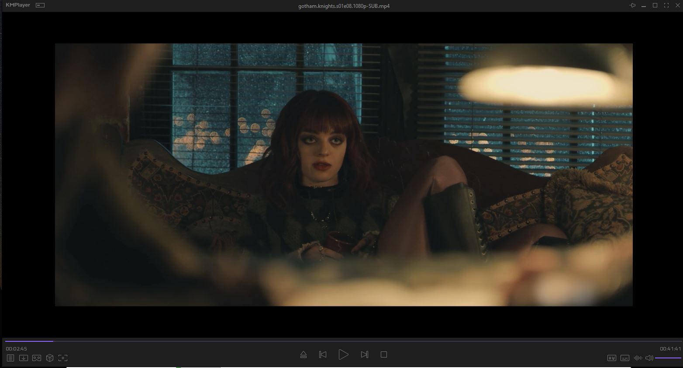The height and width of the screenshot is (368, 683).
Task: Click the download video icon
Action: pyautogui.click(x=24, y=358)
